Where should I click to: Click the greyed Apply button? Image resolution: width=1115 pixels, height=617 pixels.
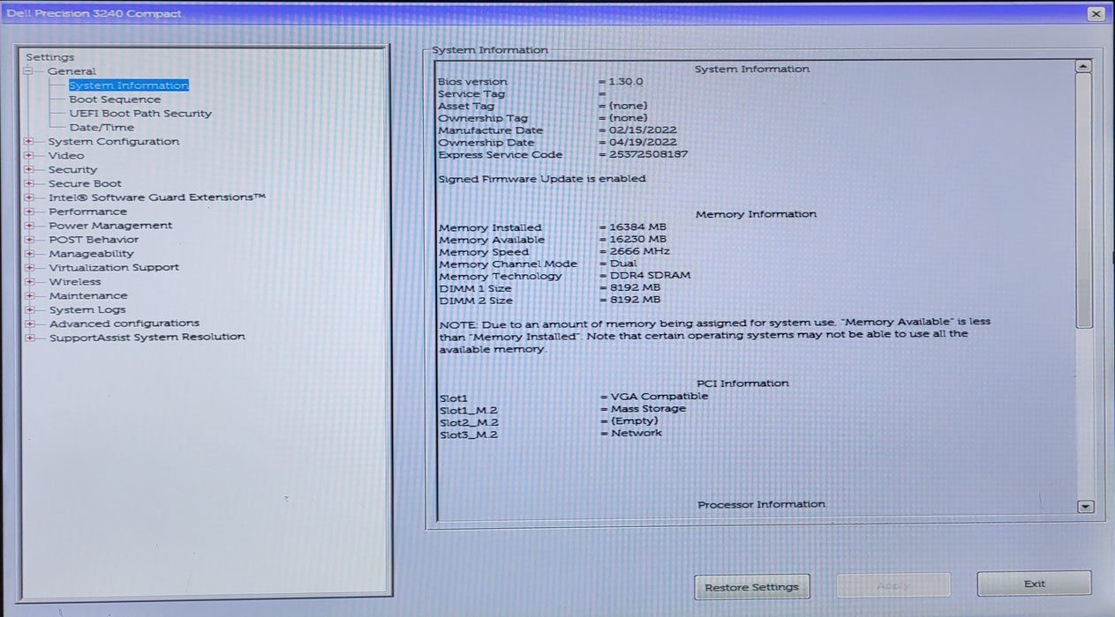click(893, 585)
